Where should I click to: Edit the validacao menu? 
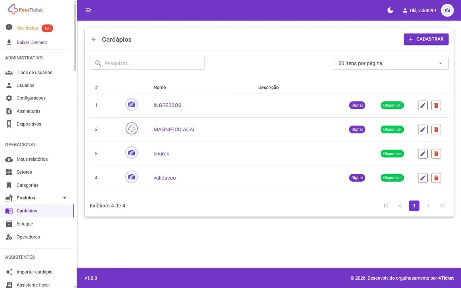click(423, 178)
